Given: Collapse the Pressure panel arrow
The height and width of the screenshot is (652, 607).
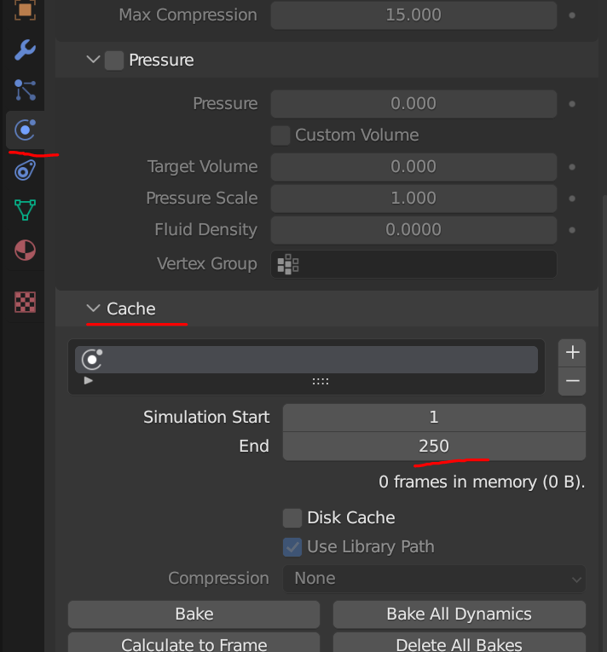Looking at the screenshot, I should tap(93, 60).
